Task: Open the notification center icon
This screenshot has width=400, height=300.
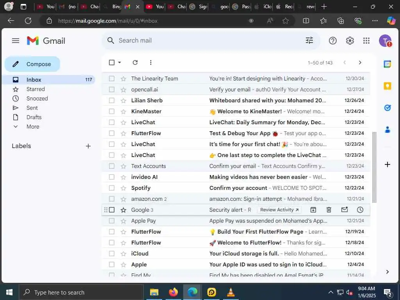Action: (x=388, y=293)
